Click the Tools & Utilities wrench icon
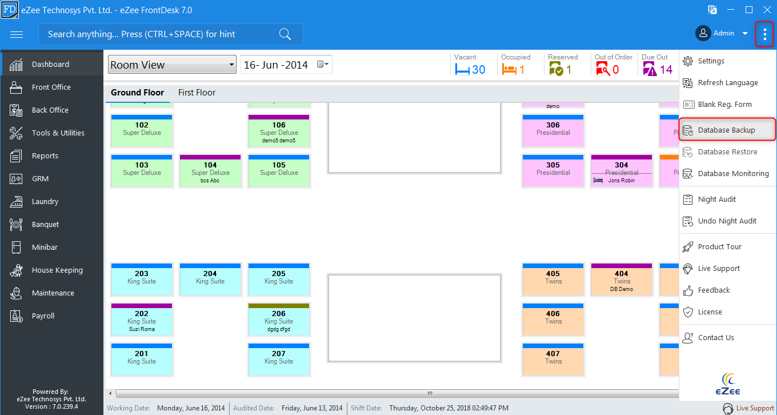777x415 pixels. (x=16, y=133)
